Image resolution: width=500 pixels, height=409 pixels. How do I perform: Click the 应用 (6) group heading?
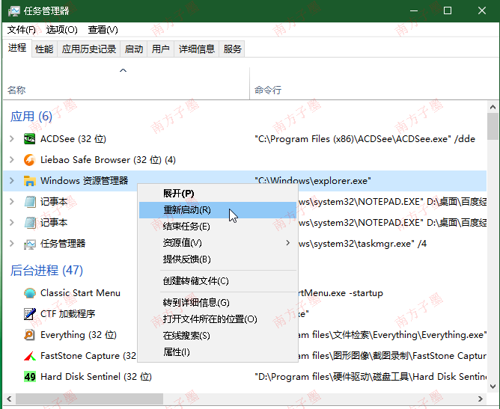tap(31, 117)
